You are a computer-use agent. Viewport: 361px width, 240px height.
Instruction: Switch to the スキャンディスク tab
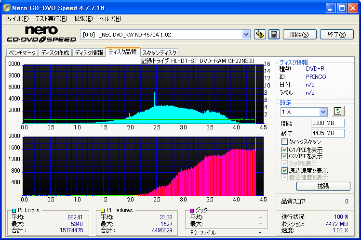tap(160, 52)
